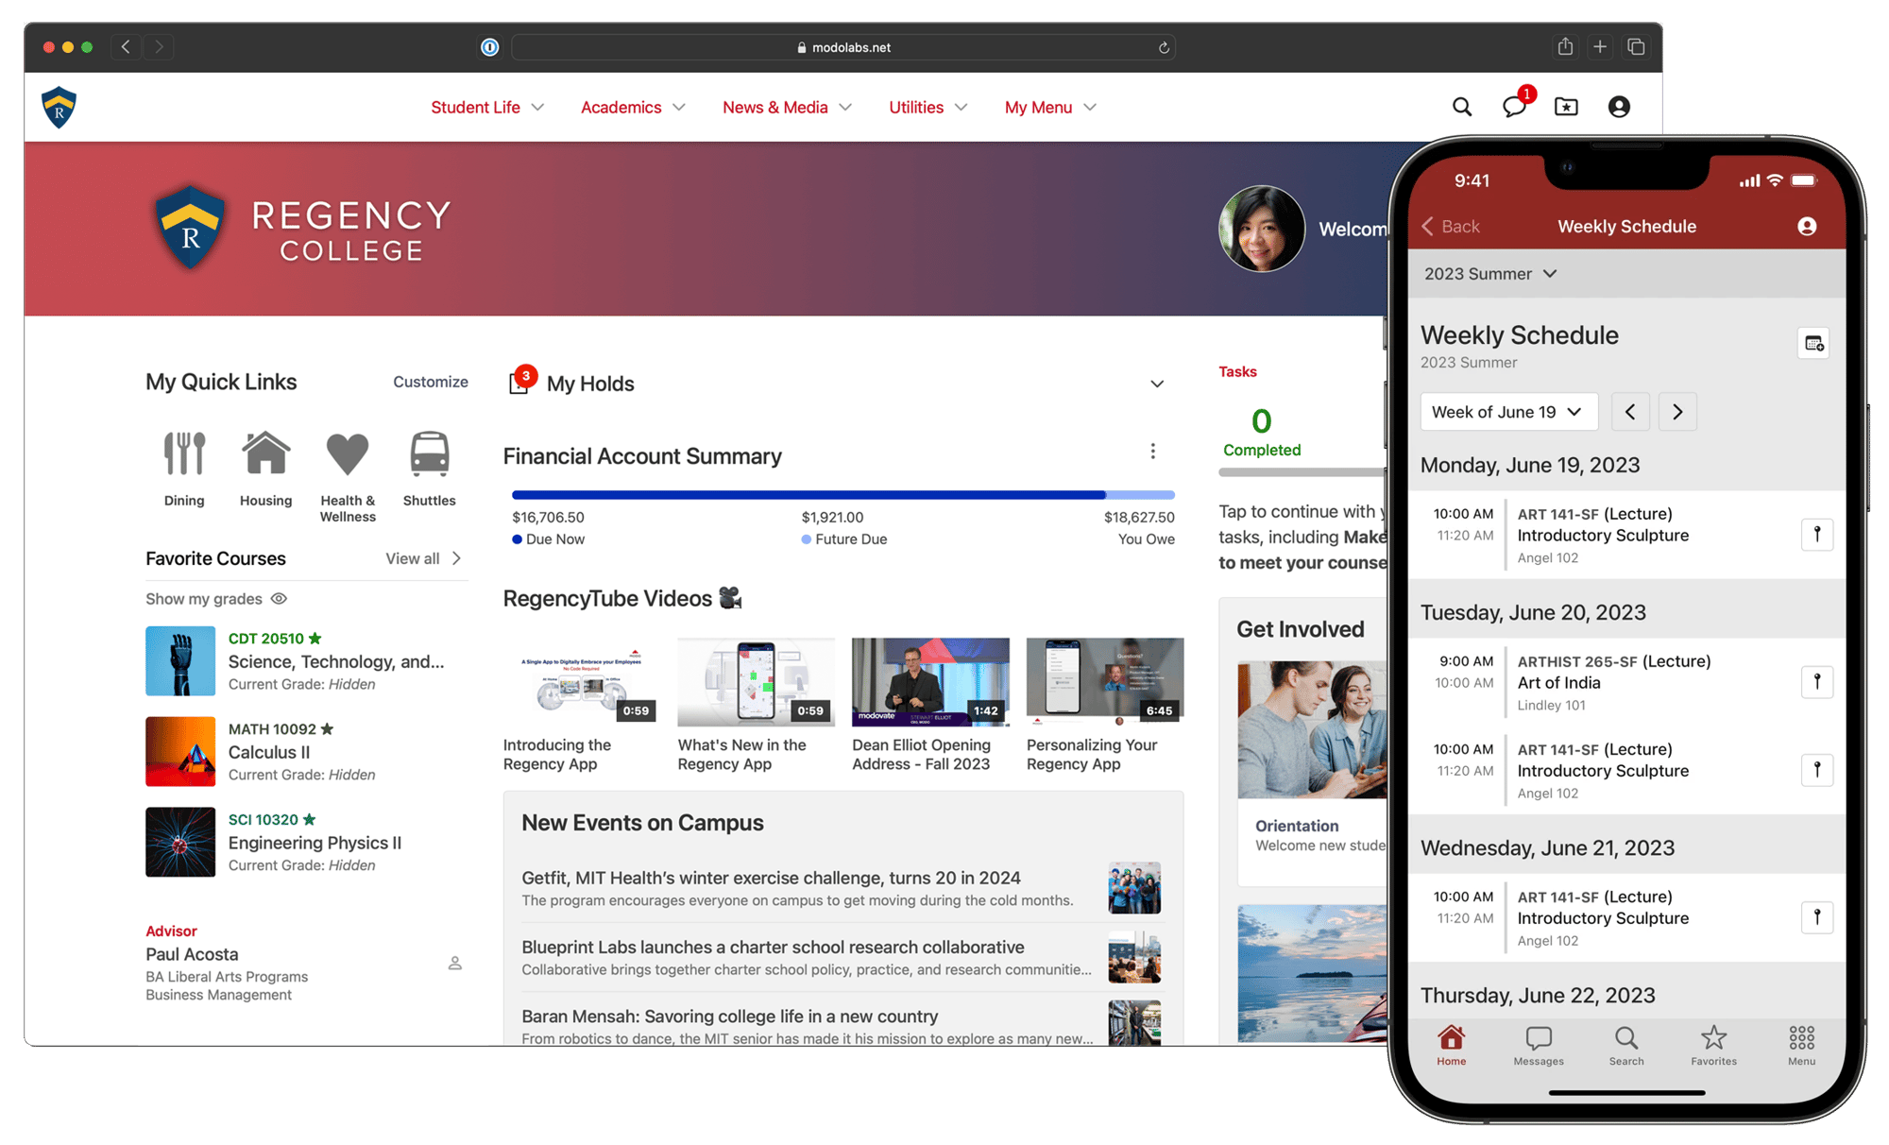
Task: Click the Financial Account Summary progress bar
Action: [842, 495]
